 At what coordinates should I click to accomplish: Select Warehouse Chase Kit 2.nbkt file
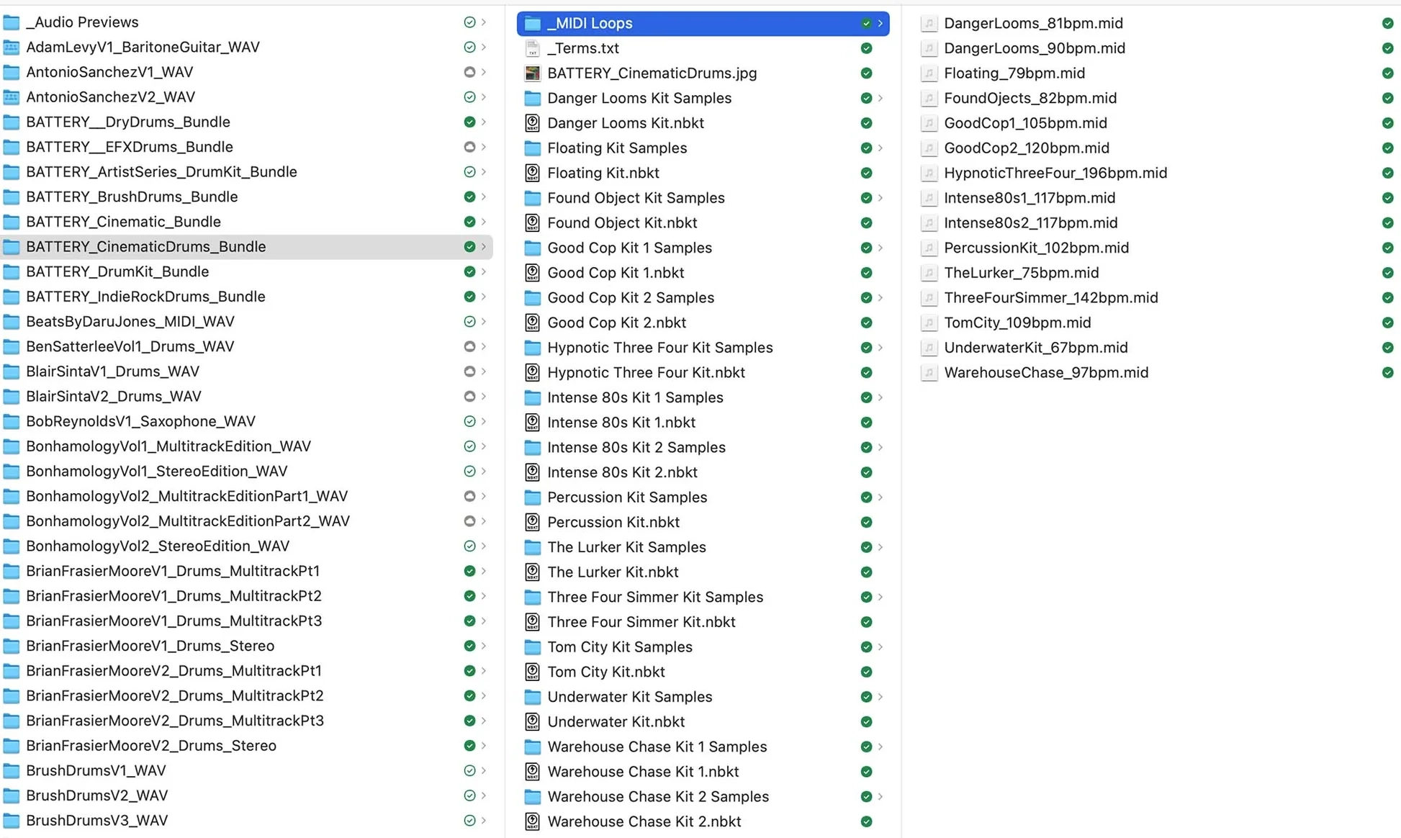(644, 821)
